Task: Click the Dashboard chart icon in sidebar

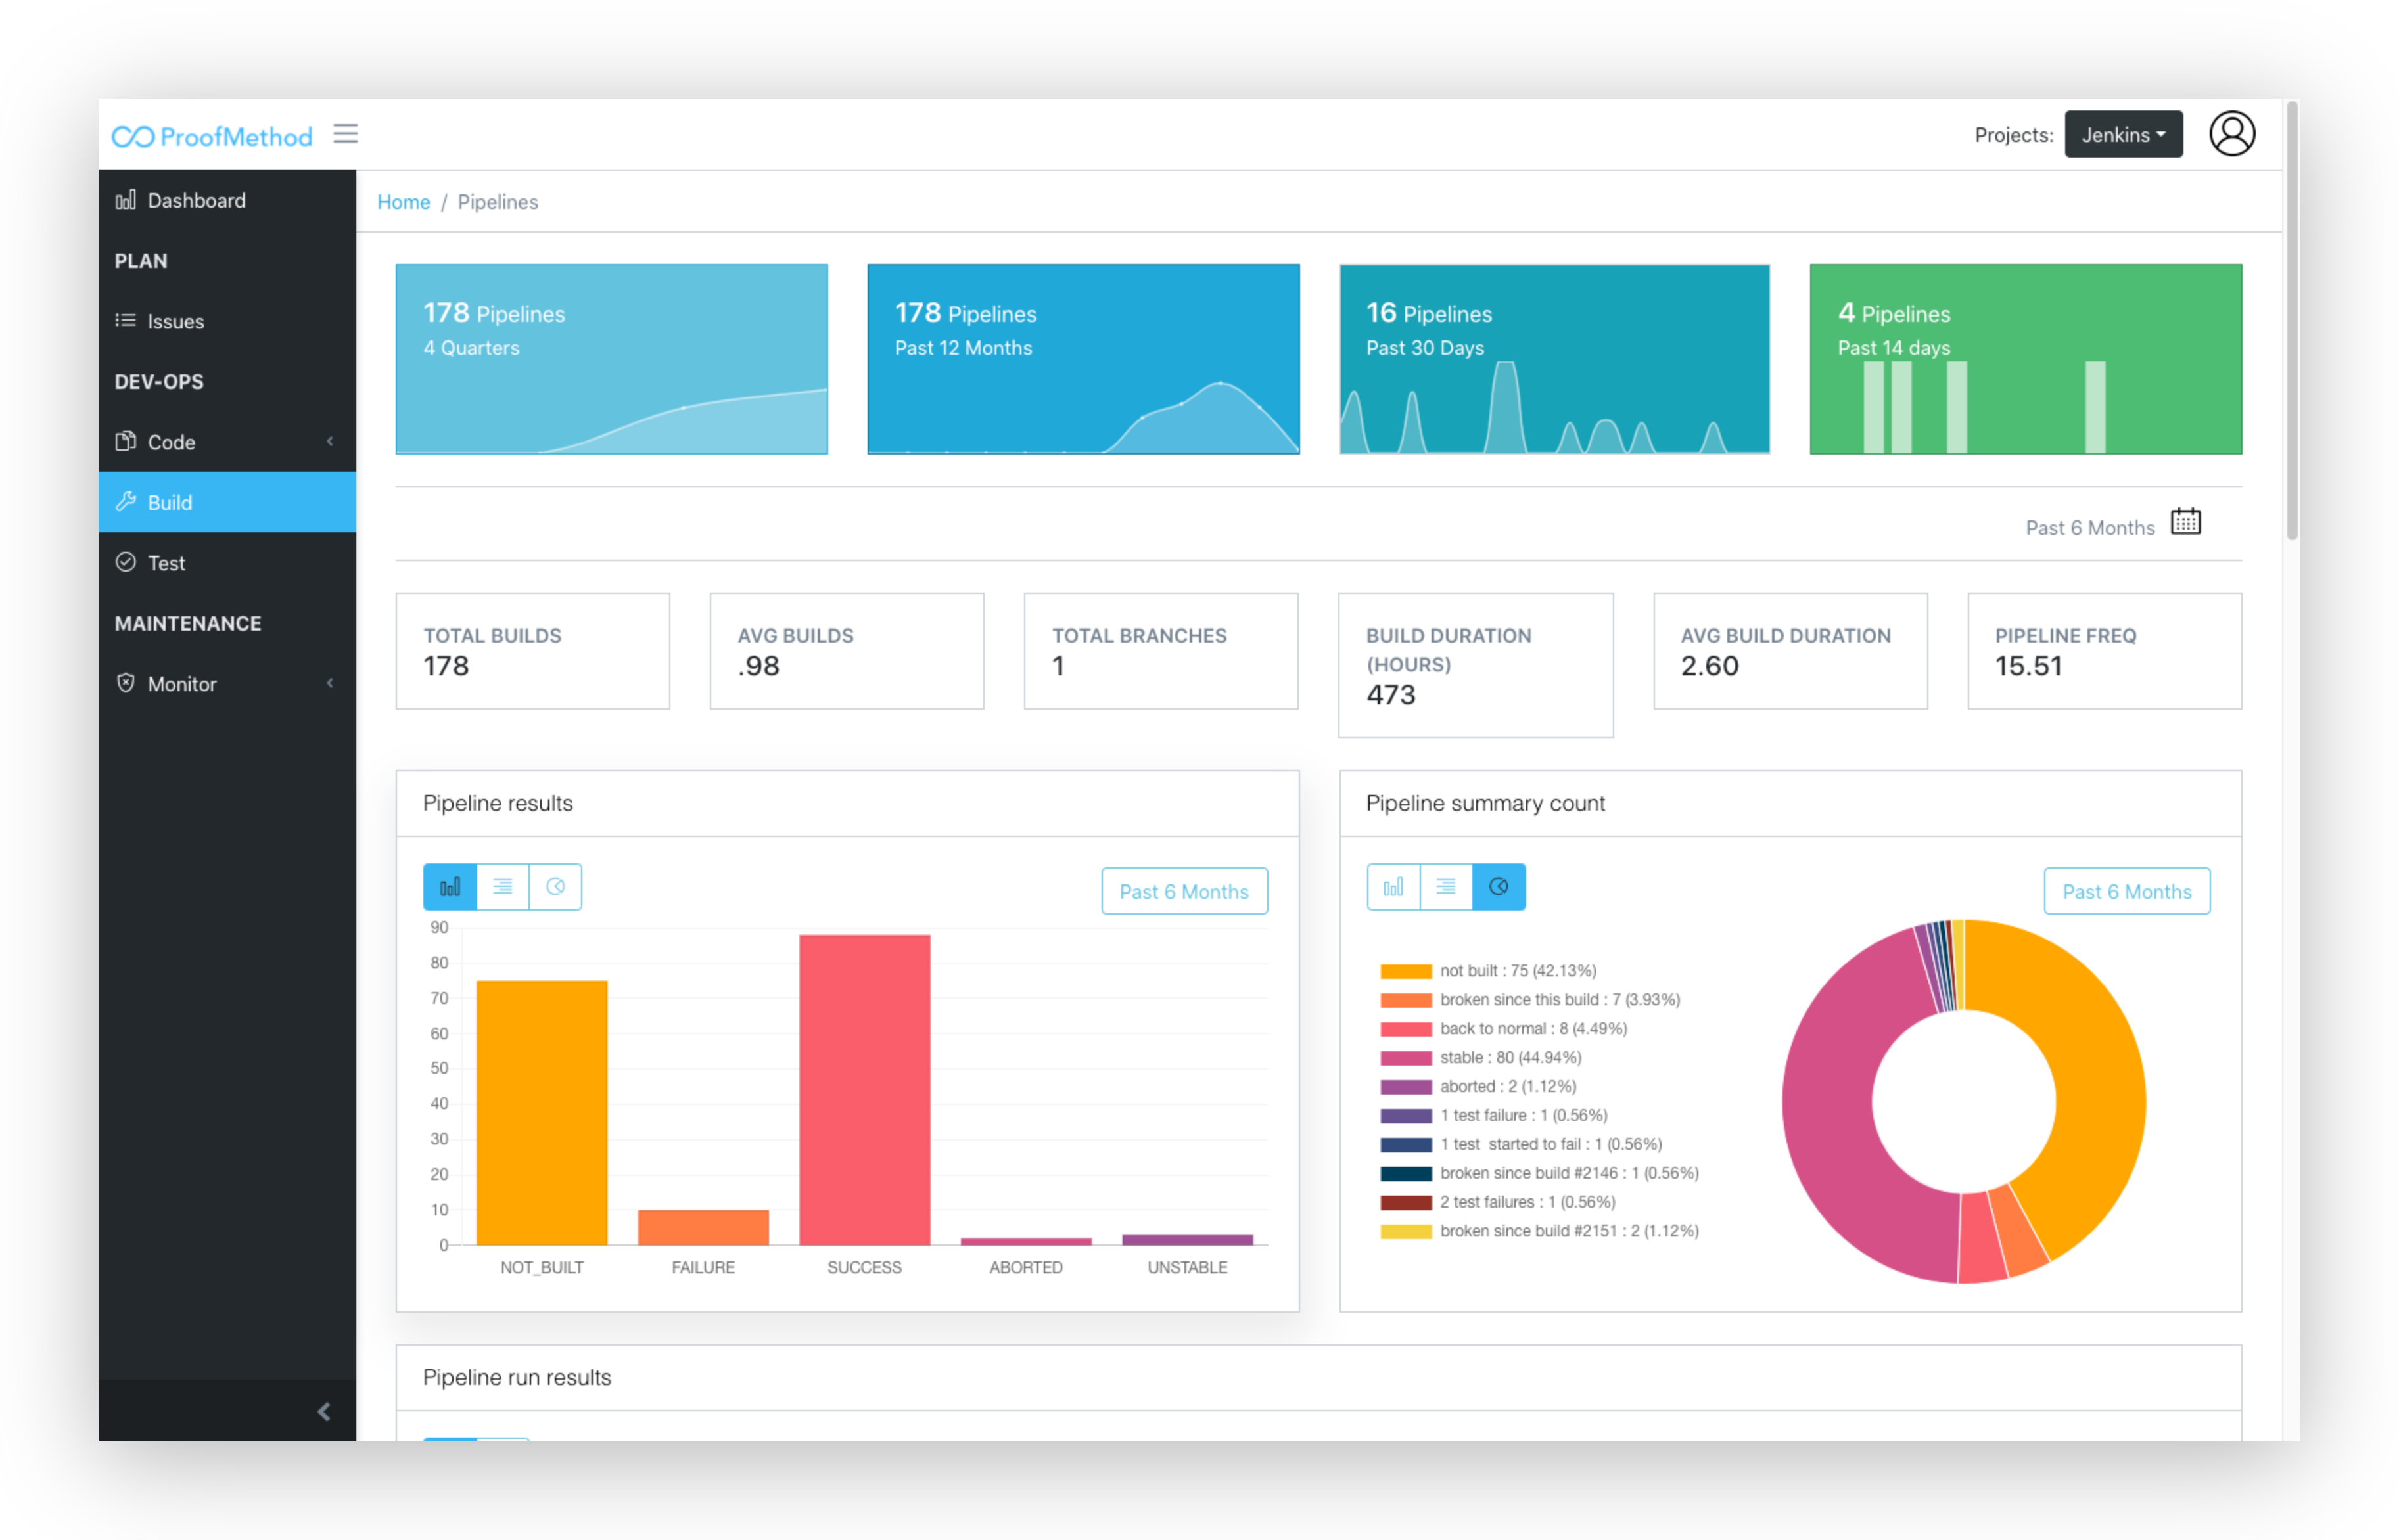Action: coord(125,200)
